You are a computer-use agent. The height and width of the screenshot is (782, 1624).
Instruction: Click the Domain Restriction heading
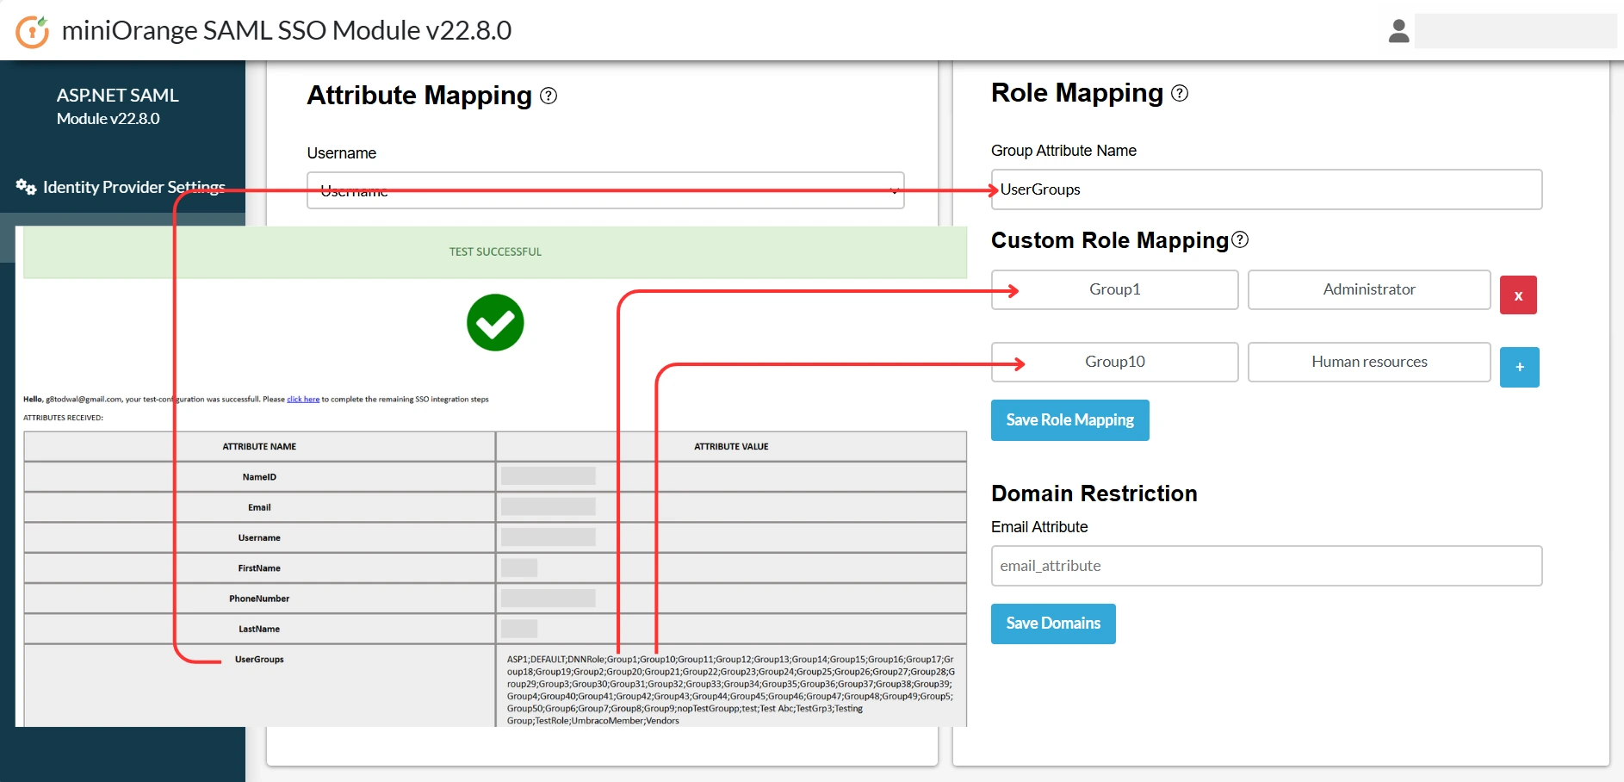pos(1094,493)
